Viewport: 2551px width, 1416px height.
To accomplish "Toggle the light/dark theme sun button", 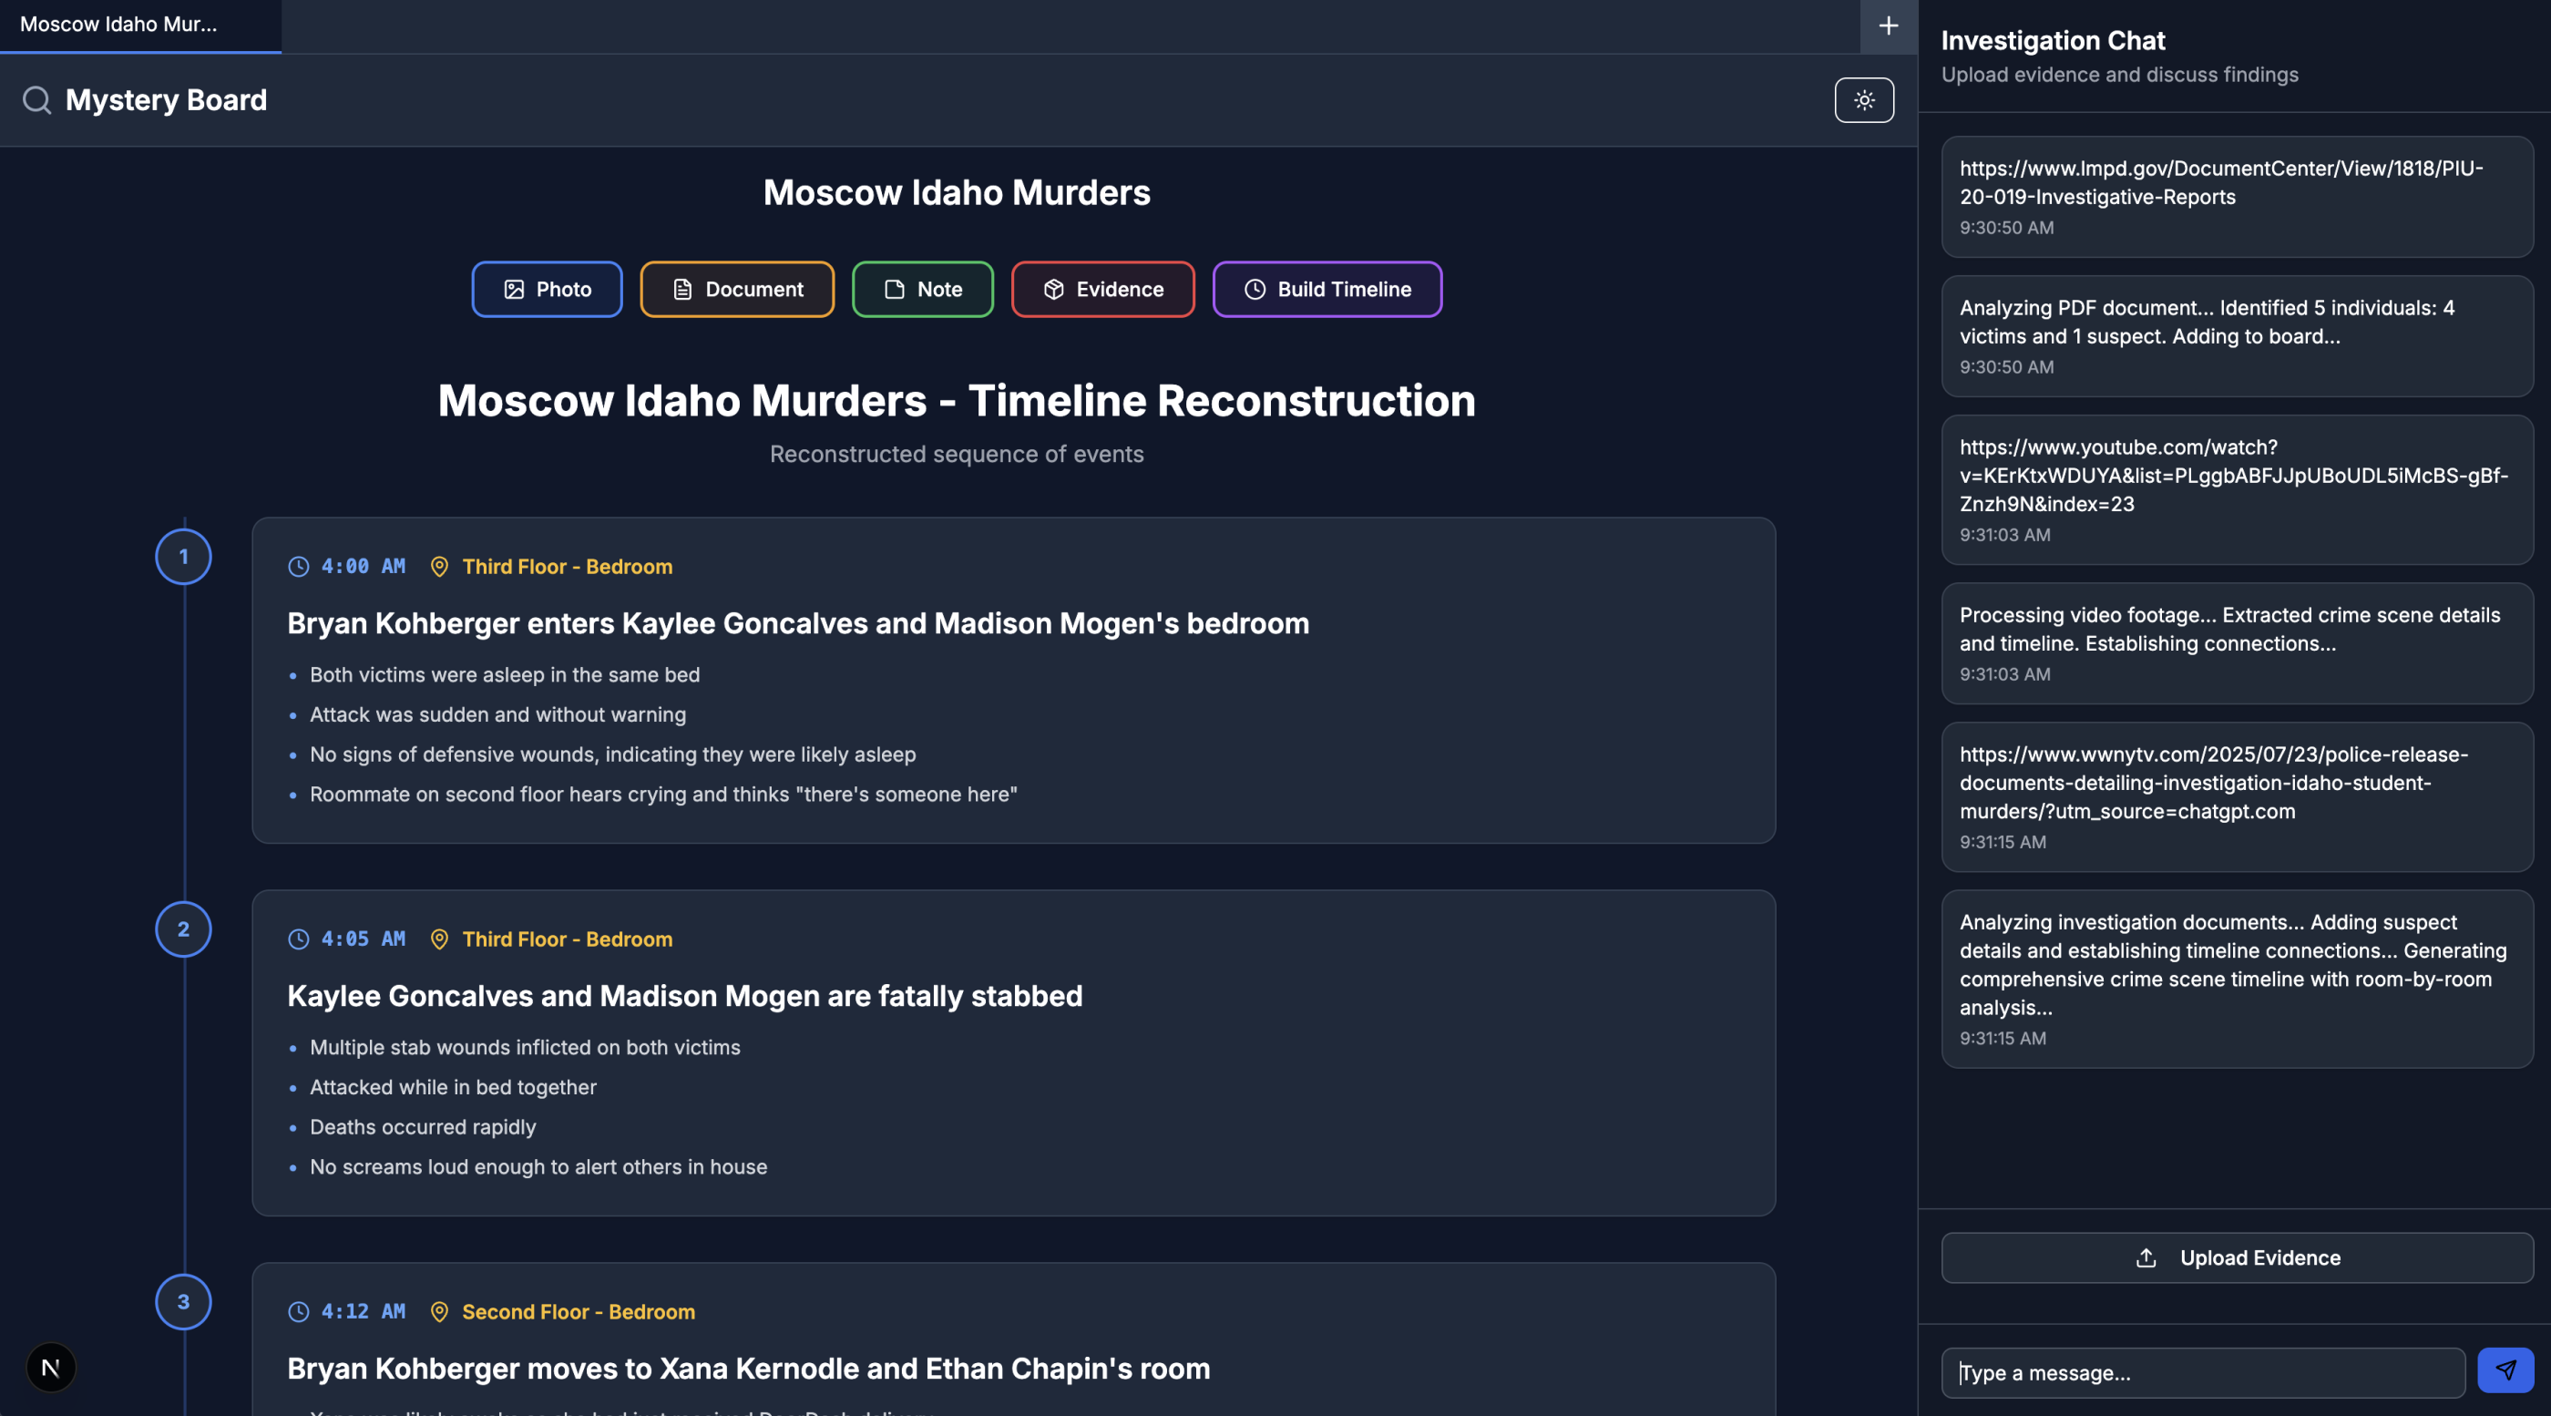I will (x=1864, y=100).
